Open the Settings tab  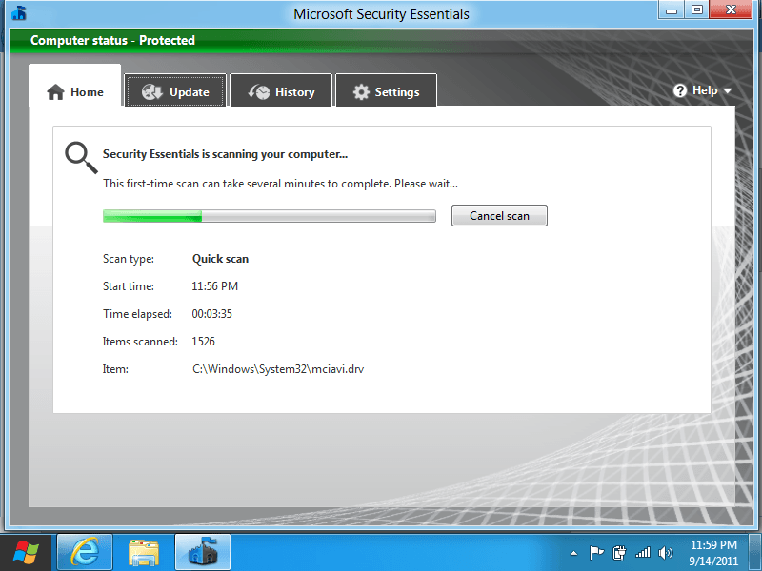pyautogui.click(x=386, y=91)
